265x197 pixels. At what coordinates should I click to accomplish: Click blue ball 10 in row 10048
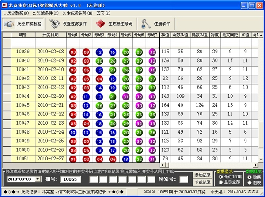(73, 133)
